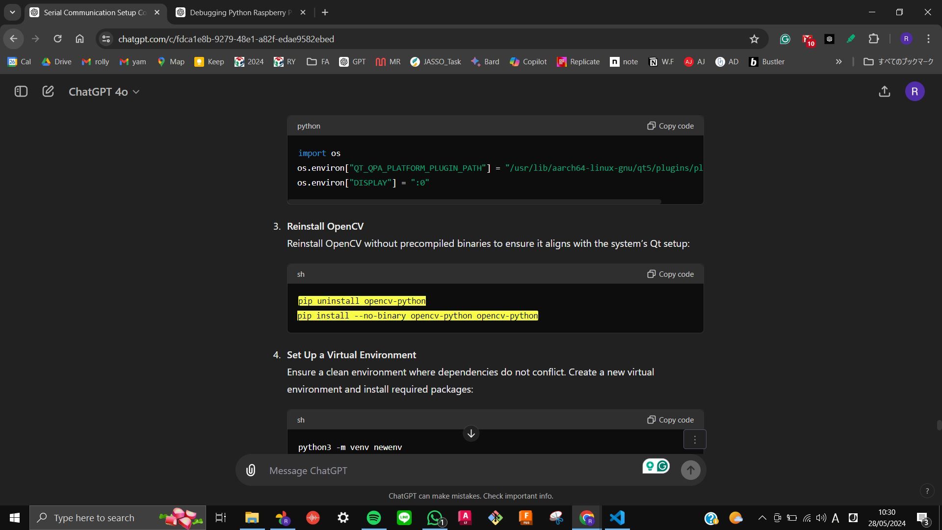Click the Reinstall OpenCV heading

pyautogui.click(x=325, y=226)
